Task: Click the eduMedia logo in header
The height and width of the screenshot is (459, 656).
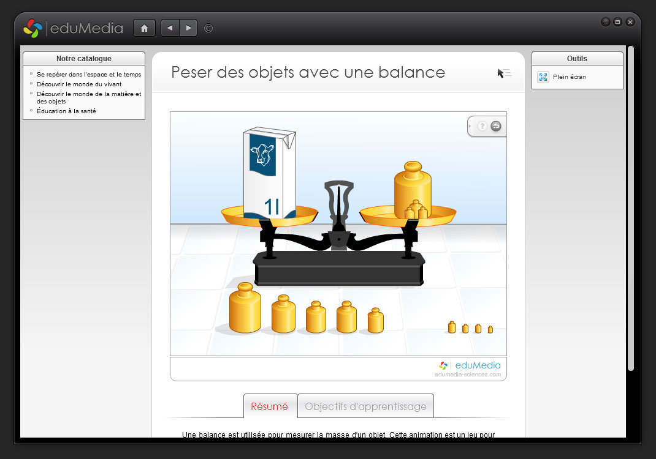Action: (73, 28)
